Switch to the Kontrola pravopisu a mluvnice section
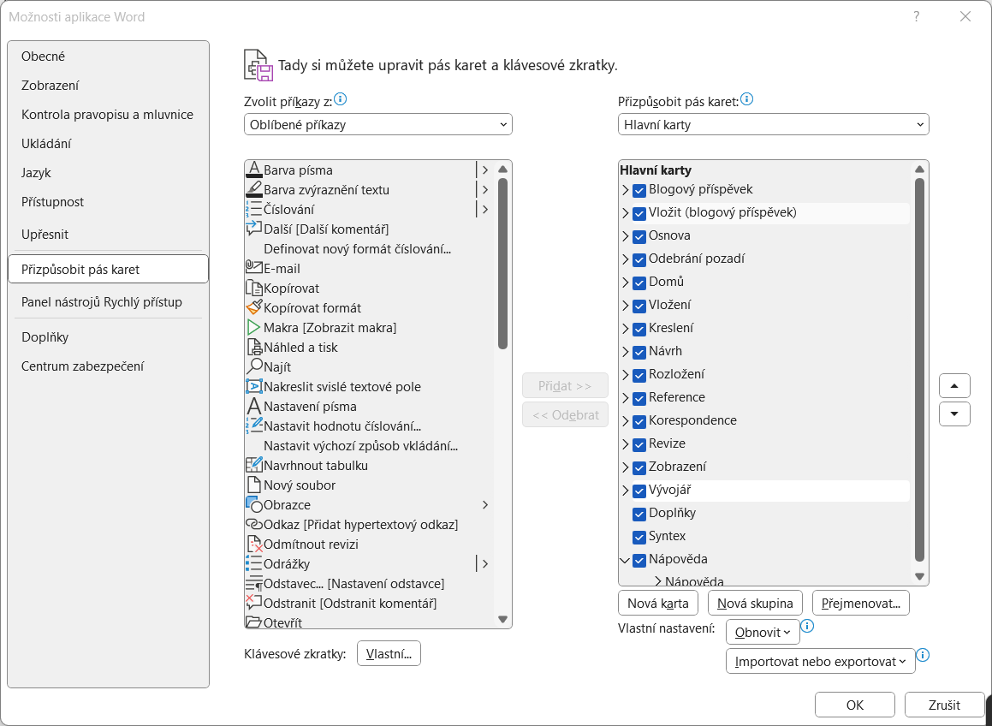The width and height of the screenshot is (992, 726). (107, 115)
